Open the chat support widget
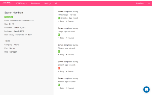Screen dimensions: 153x95 tap(146, 89)
